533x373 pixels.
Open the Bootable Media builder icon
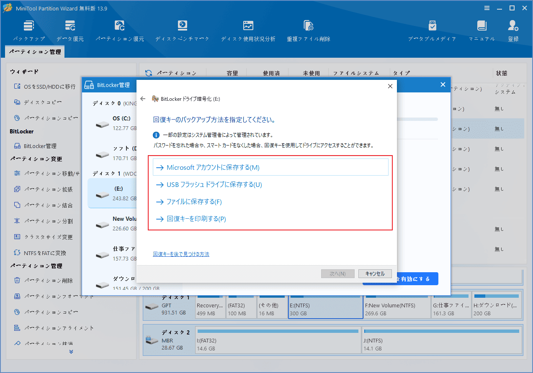click(x=433, y=26)
